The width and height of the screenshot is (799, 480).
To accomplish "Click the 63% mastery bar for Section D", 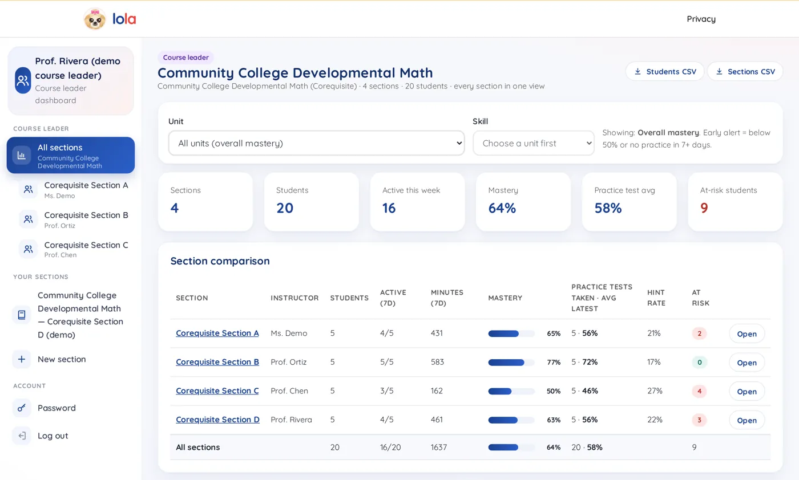I will point(511,420).
